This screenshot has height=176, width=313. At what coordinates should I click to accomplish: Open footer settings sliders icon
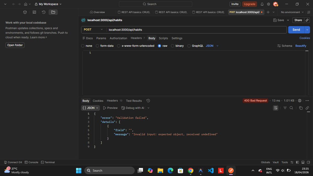(x=292, y=162)
